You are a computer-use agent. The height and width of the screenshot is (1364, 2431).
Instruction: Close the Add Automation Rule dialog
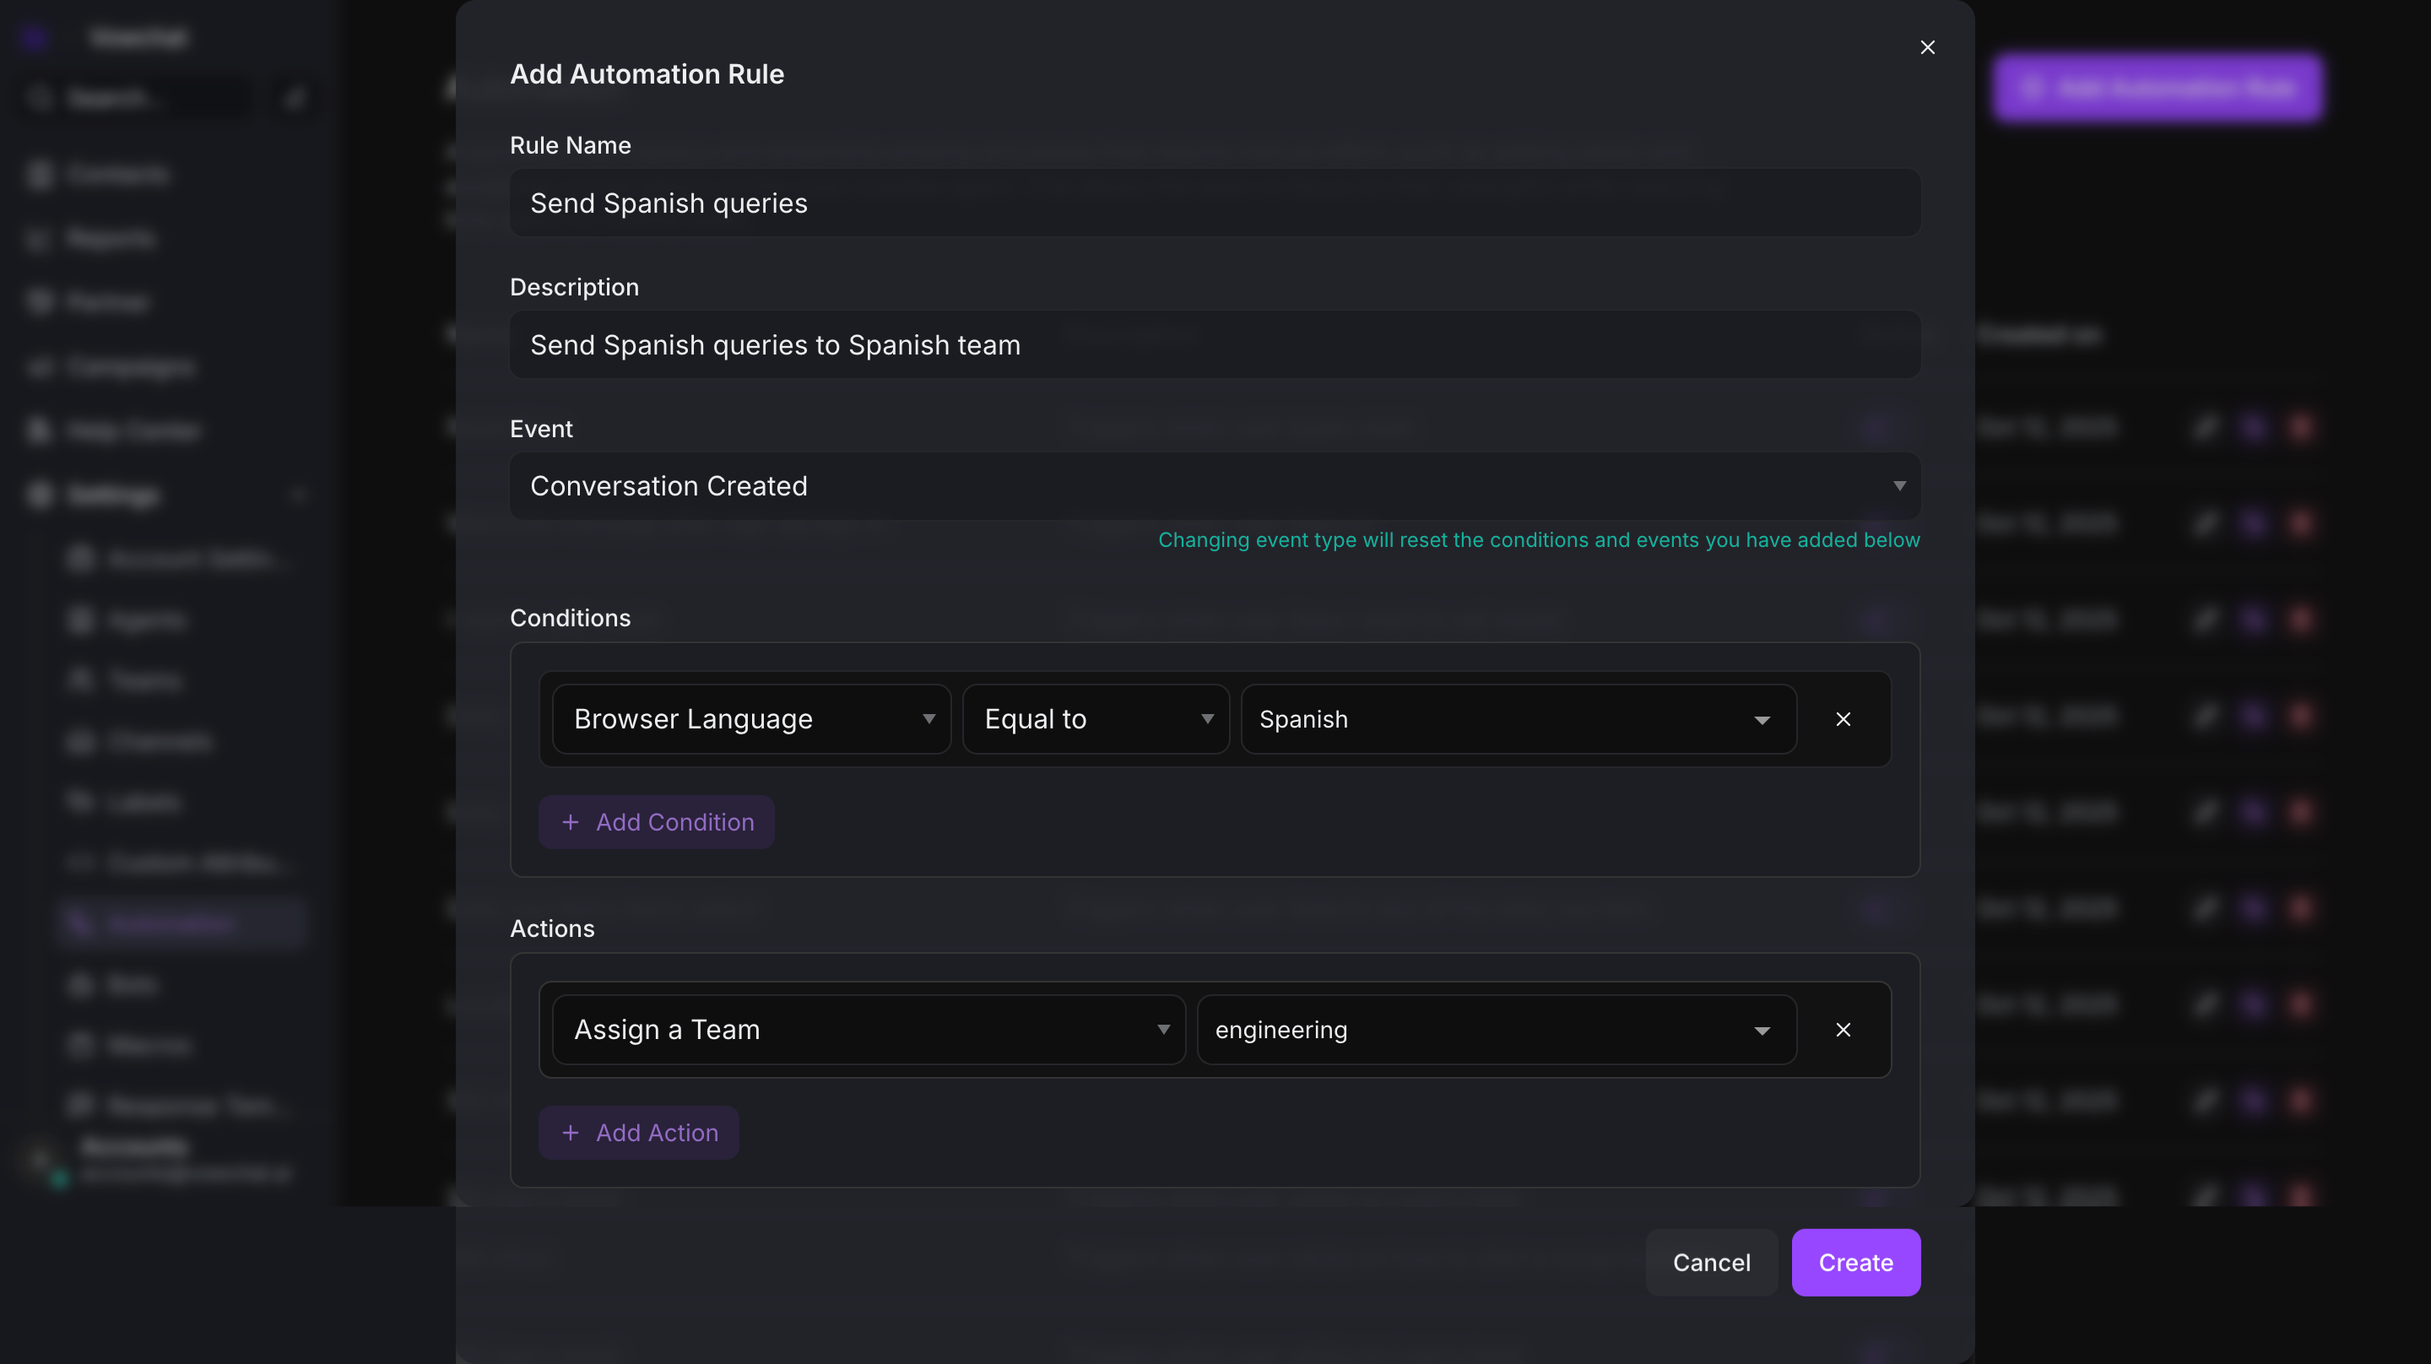pos(1927,47)
